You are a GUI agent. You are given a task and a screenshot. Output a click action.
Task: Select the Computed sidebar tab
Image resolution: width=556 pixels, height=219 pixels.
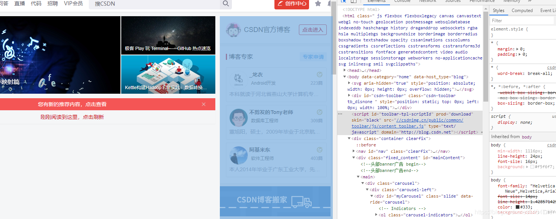pyautogui.click(x=522, y=11)
